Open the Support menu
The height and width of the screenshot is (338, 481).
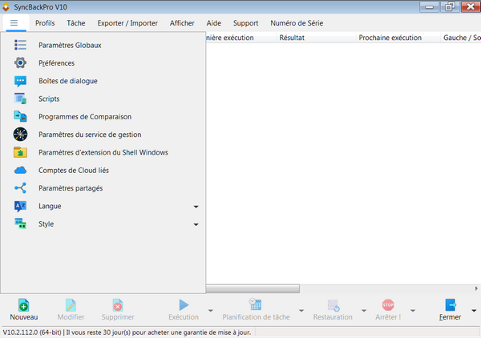(245, 23)
